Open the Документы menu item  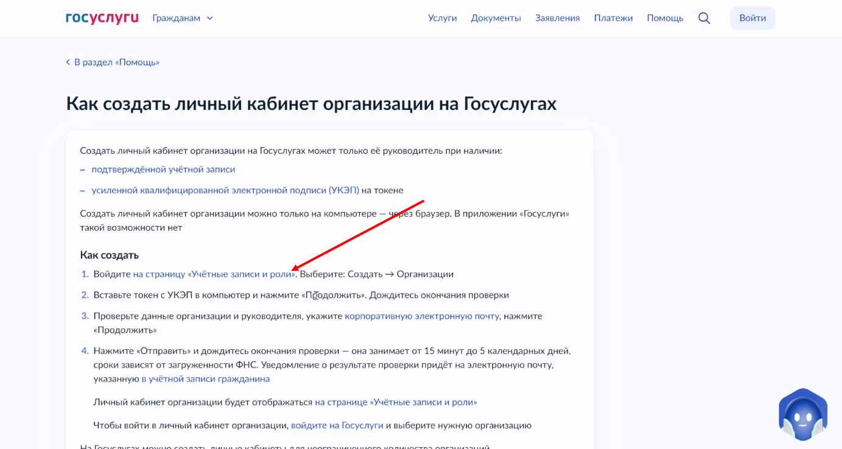pyautogui.click(x=496, y=18)
